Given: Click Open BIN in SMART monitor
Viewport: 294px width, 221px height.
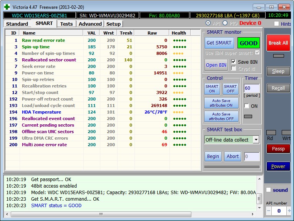Looking at the screenshot, I should [x=216, y=65].
